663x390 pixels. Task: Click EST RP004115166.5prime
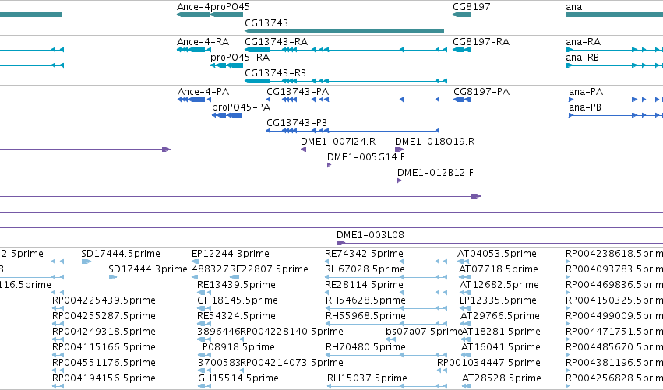coord(58,356)
